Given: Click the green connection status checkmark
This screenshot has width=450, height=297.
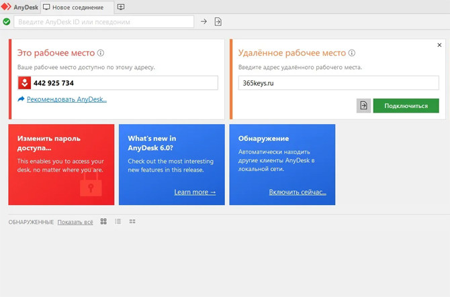Looking at the screenshot, I should point(6,21).
